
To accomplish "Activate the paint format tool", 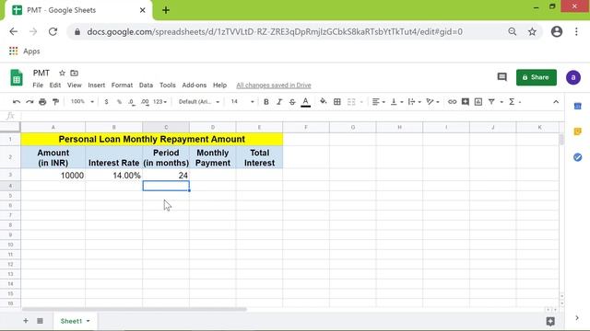I will click(x=55, y=102).
